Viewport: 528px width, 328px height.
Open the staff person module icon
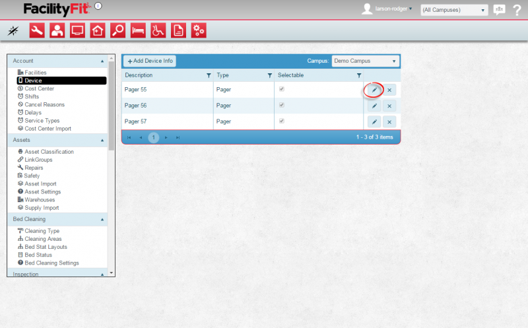pyautogui.click(x=57, y=30)
